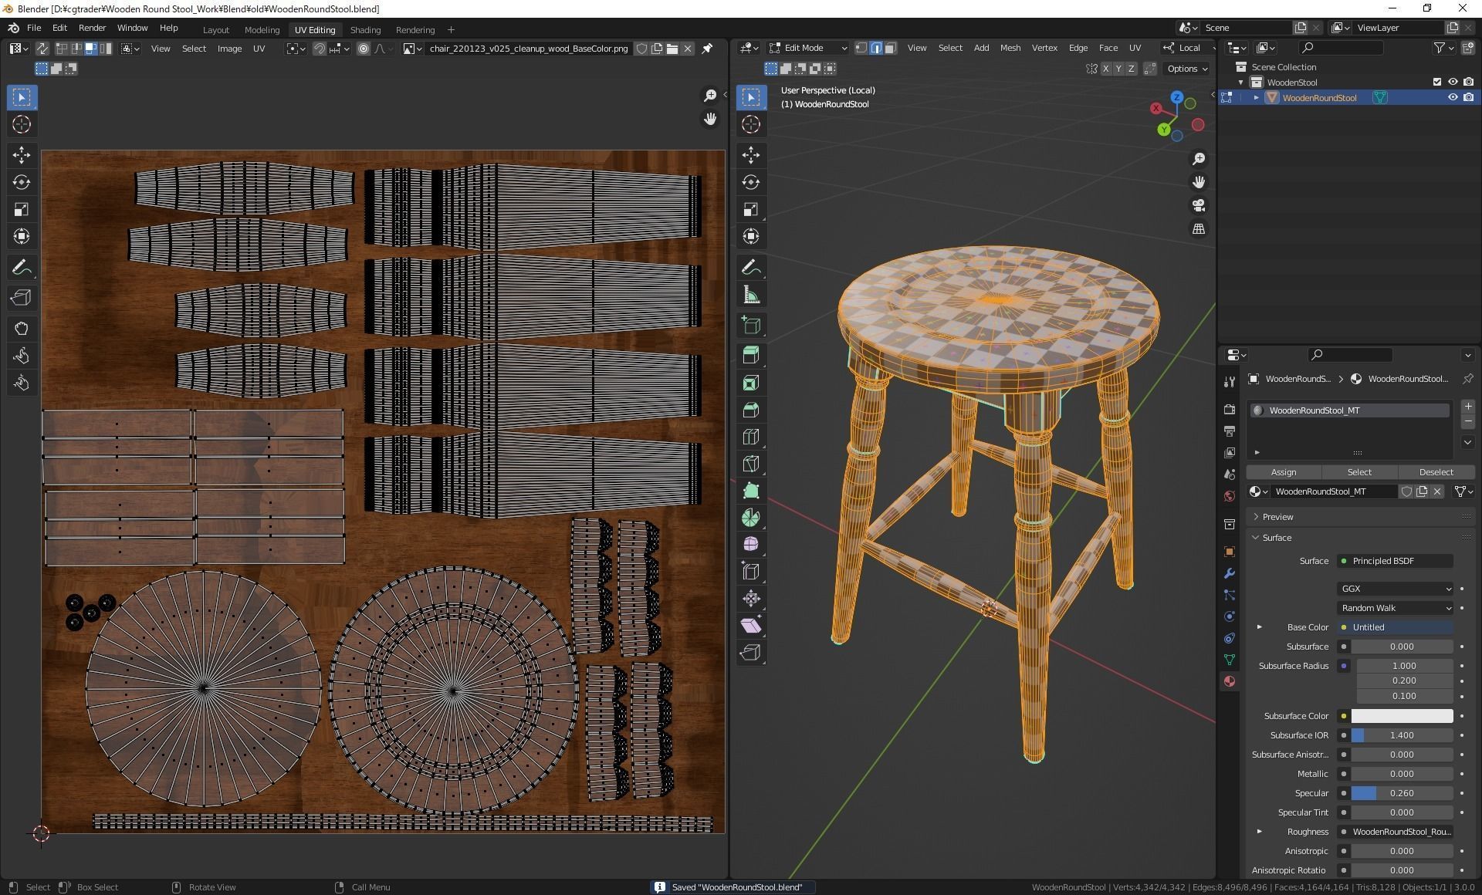Select the Rip Region tool in the 3D viewport
1482x895 pixels.
click(x=751, y=653)
